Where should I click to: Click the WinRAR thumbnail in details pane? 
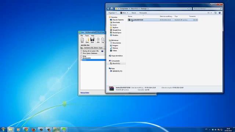[111, 88]
